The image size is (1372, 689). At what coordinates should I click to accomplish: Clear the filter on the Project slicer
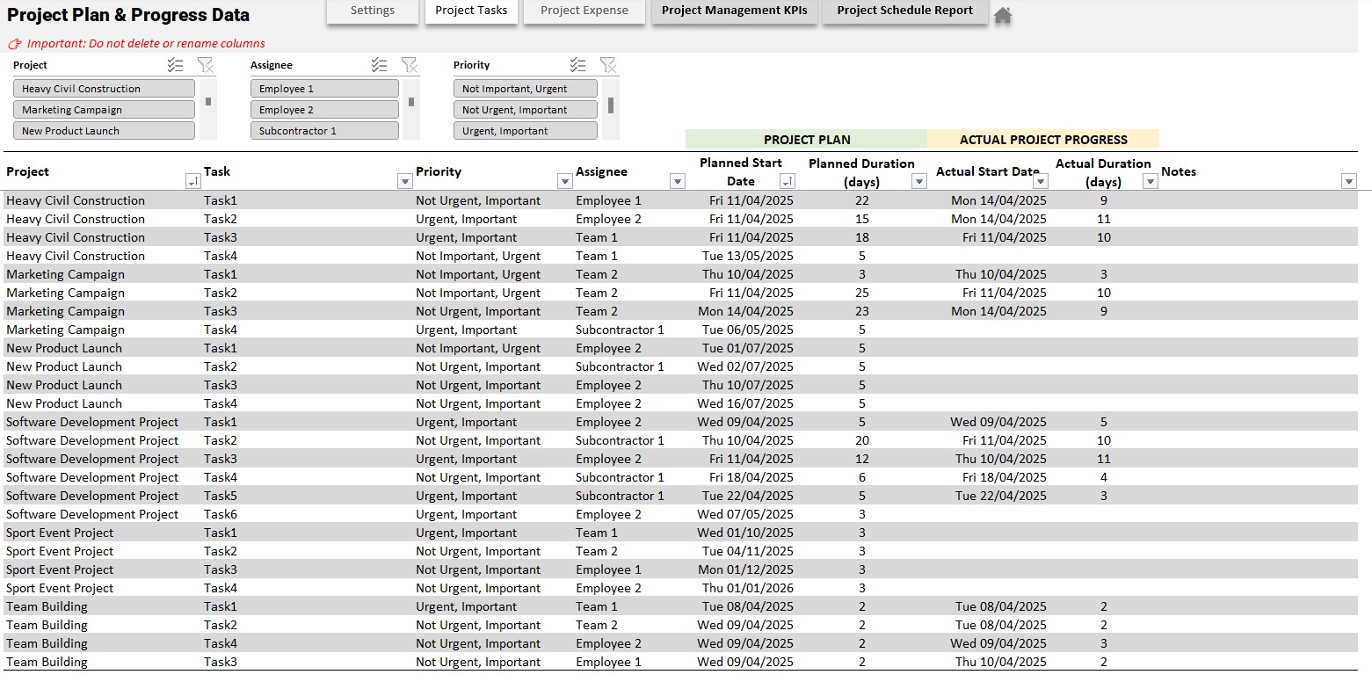(205, 65)
